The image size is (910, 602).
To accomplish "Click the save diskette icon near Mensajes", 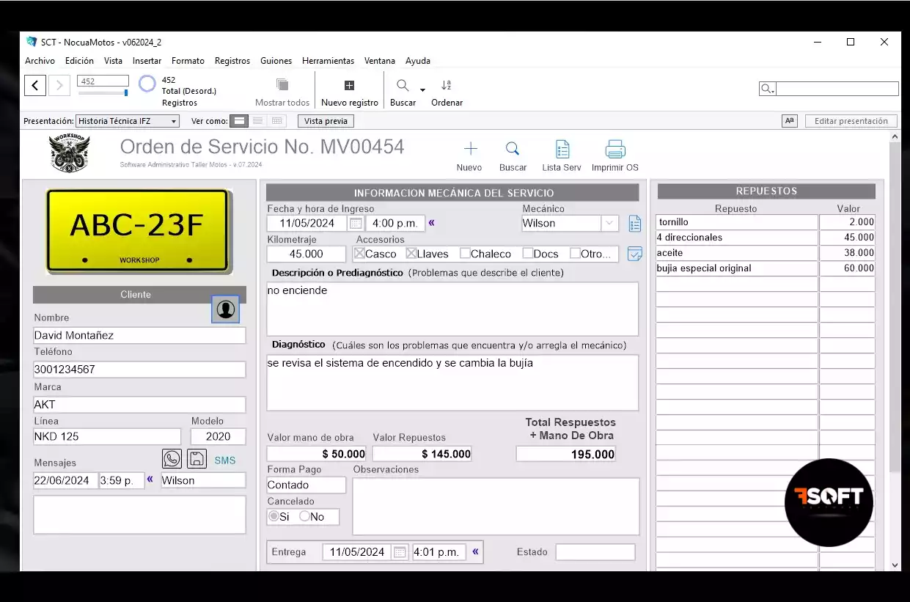I will point(196,459).
